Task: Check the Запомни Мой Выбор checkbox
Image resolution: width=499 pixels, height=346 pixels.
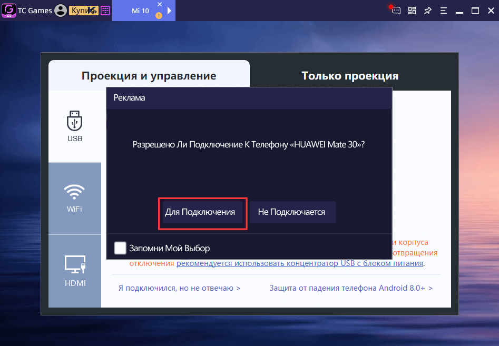Action: (120, 248)
